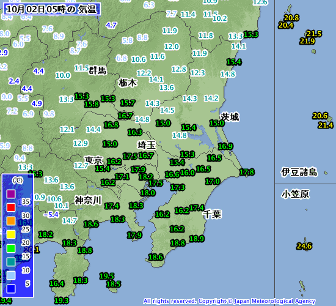The width and height of the screenshot is (336, 306).
Task: Click the 20.8 reading in the Izu Islands inset
Action: 291,18
